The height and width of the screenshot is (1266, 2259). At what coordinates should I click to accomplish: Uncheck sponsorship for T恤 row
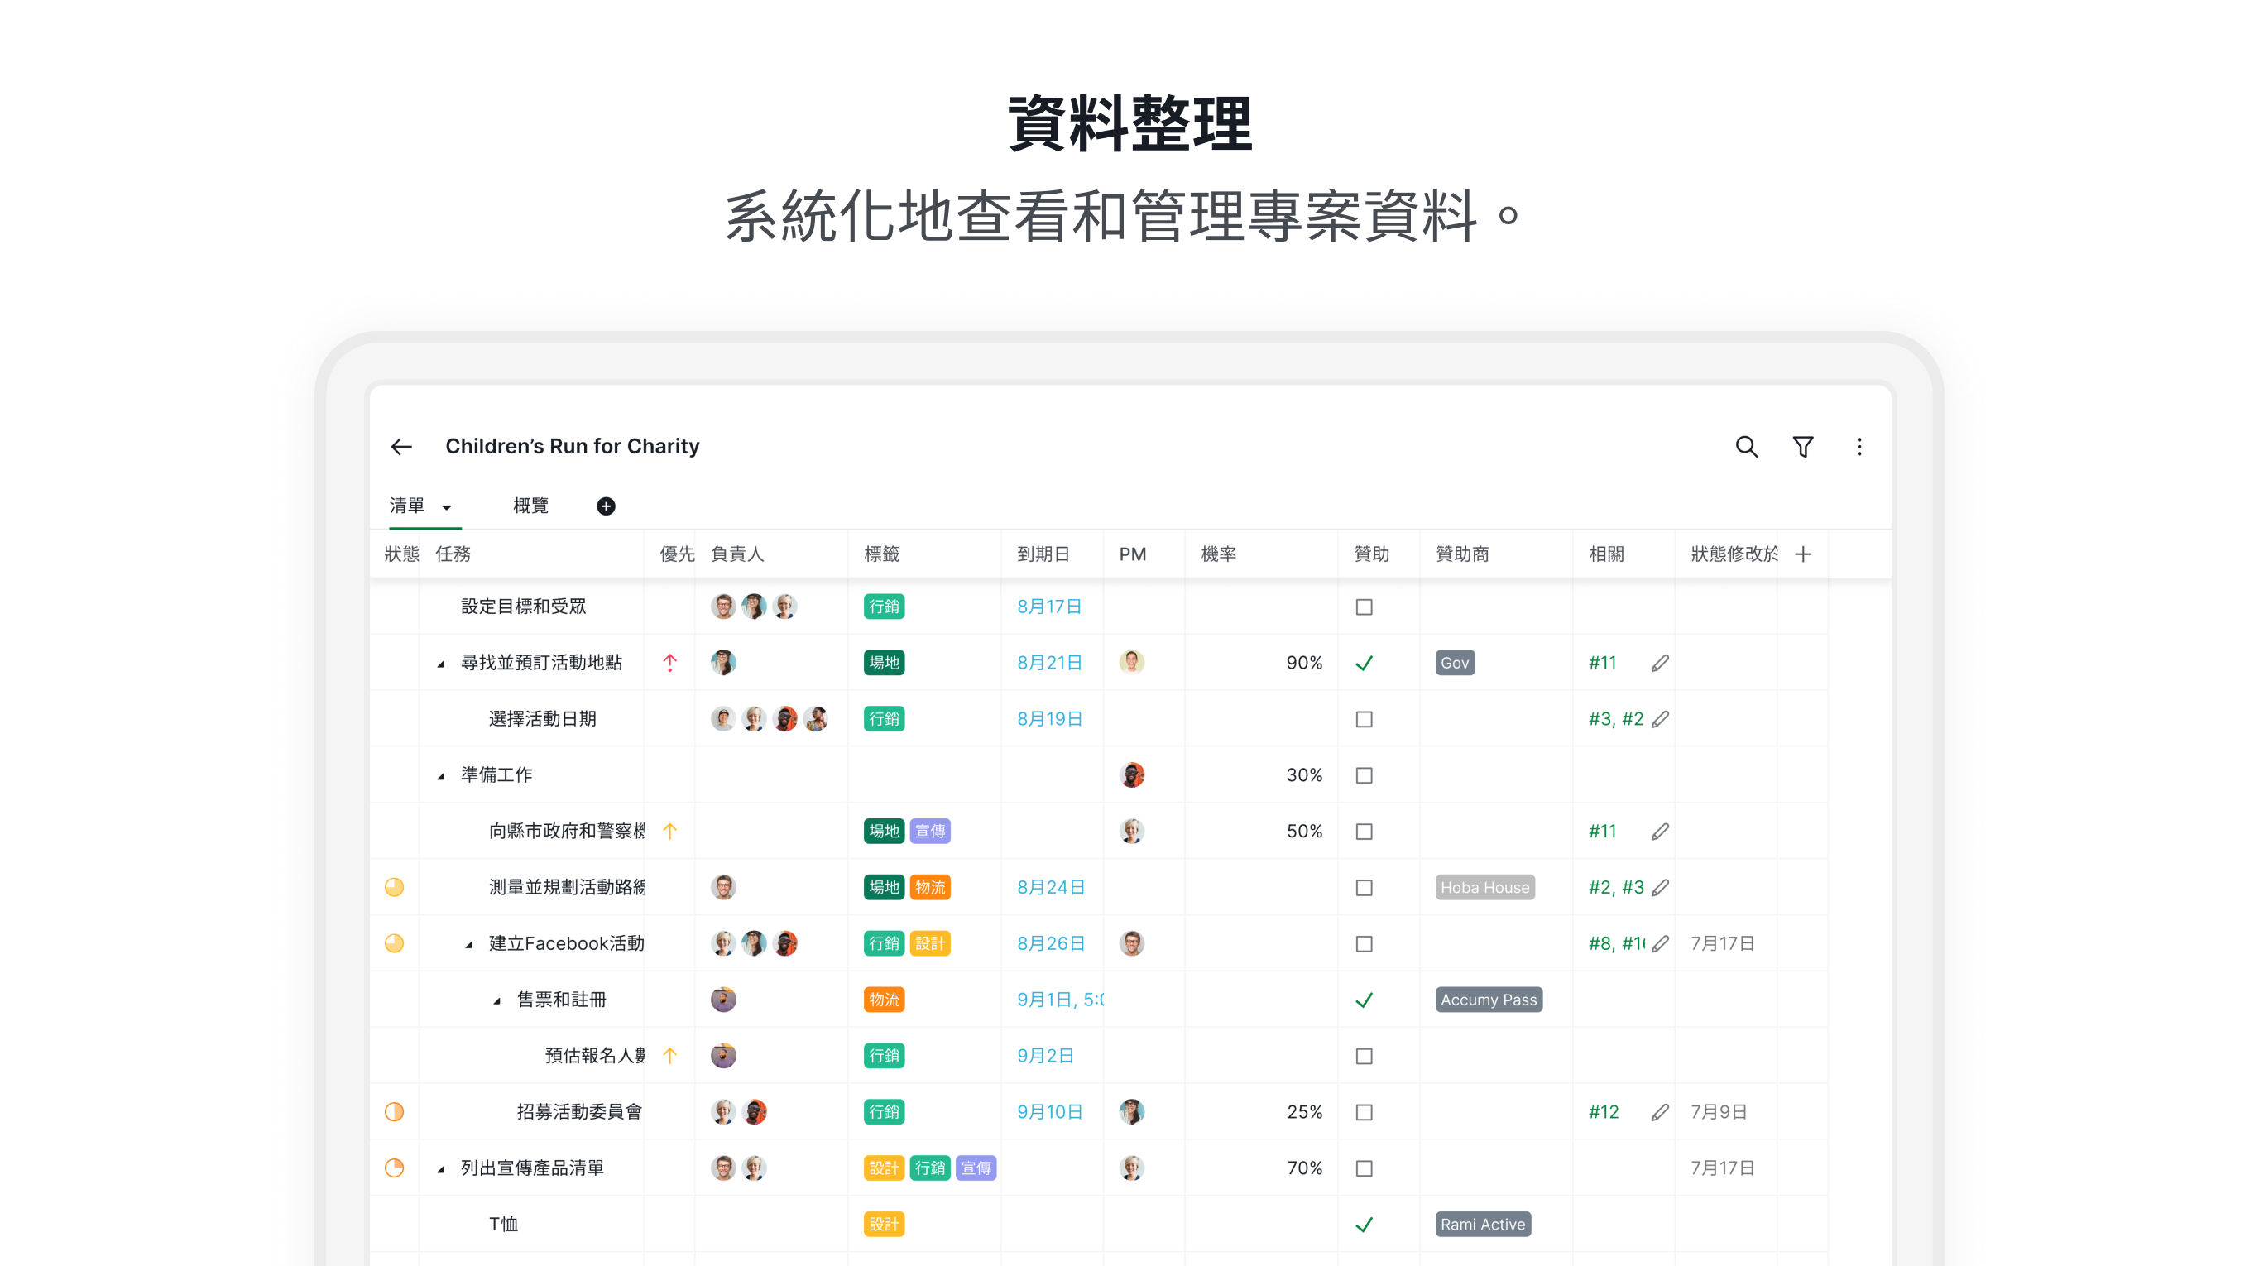pos(1364,1224)
